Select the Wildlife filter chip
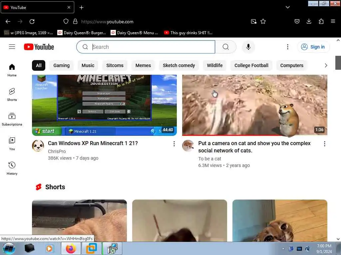Viewport: 341px width, 255px height. 215,65
